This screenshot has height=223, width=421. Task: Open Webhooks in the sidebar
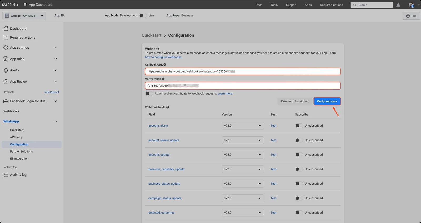tap(11, 111)
